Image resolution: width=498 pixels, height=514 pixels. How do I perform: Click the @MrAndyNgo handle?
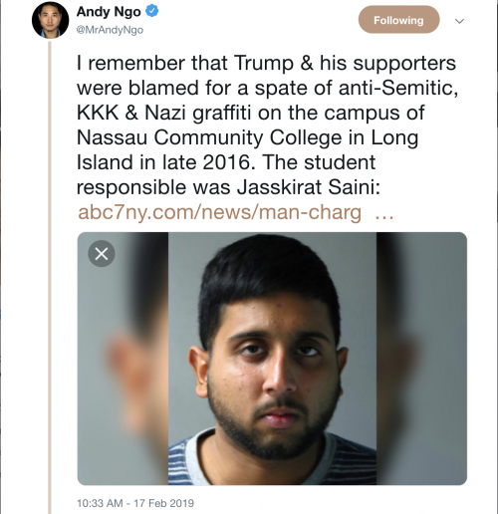click(110, 30)
